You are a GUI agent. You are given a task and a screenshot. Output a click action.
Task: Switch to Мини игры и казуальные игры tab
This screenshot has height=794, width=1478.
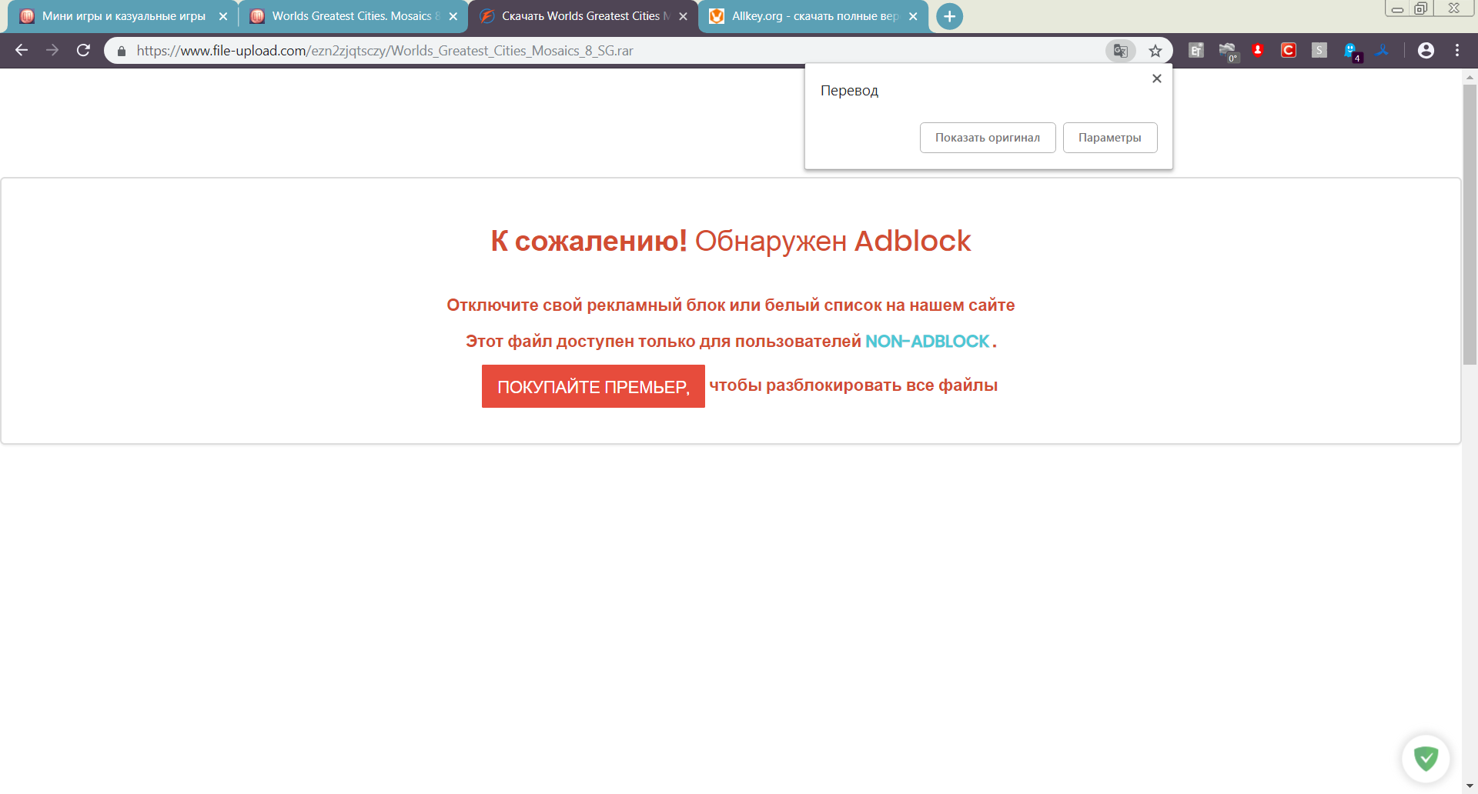tap(123, 16)
